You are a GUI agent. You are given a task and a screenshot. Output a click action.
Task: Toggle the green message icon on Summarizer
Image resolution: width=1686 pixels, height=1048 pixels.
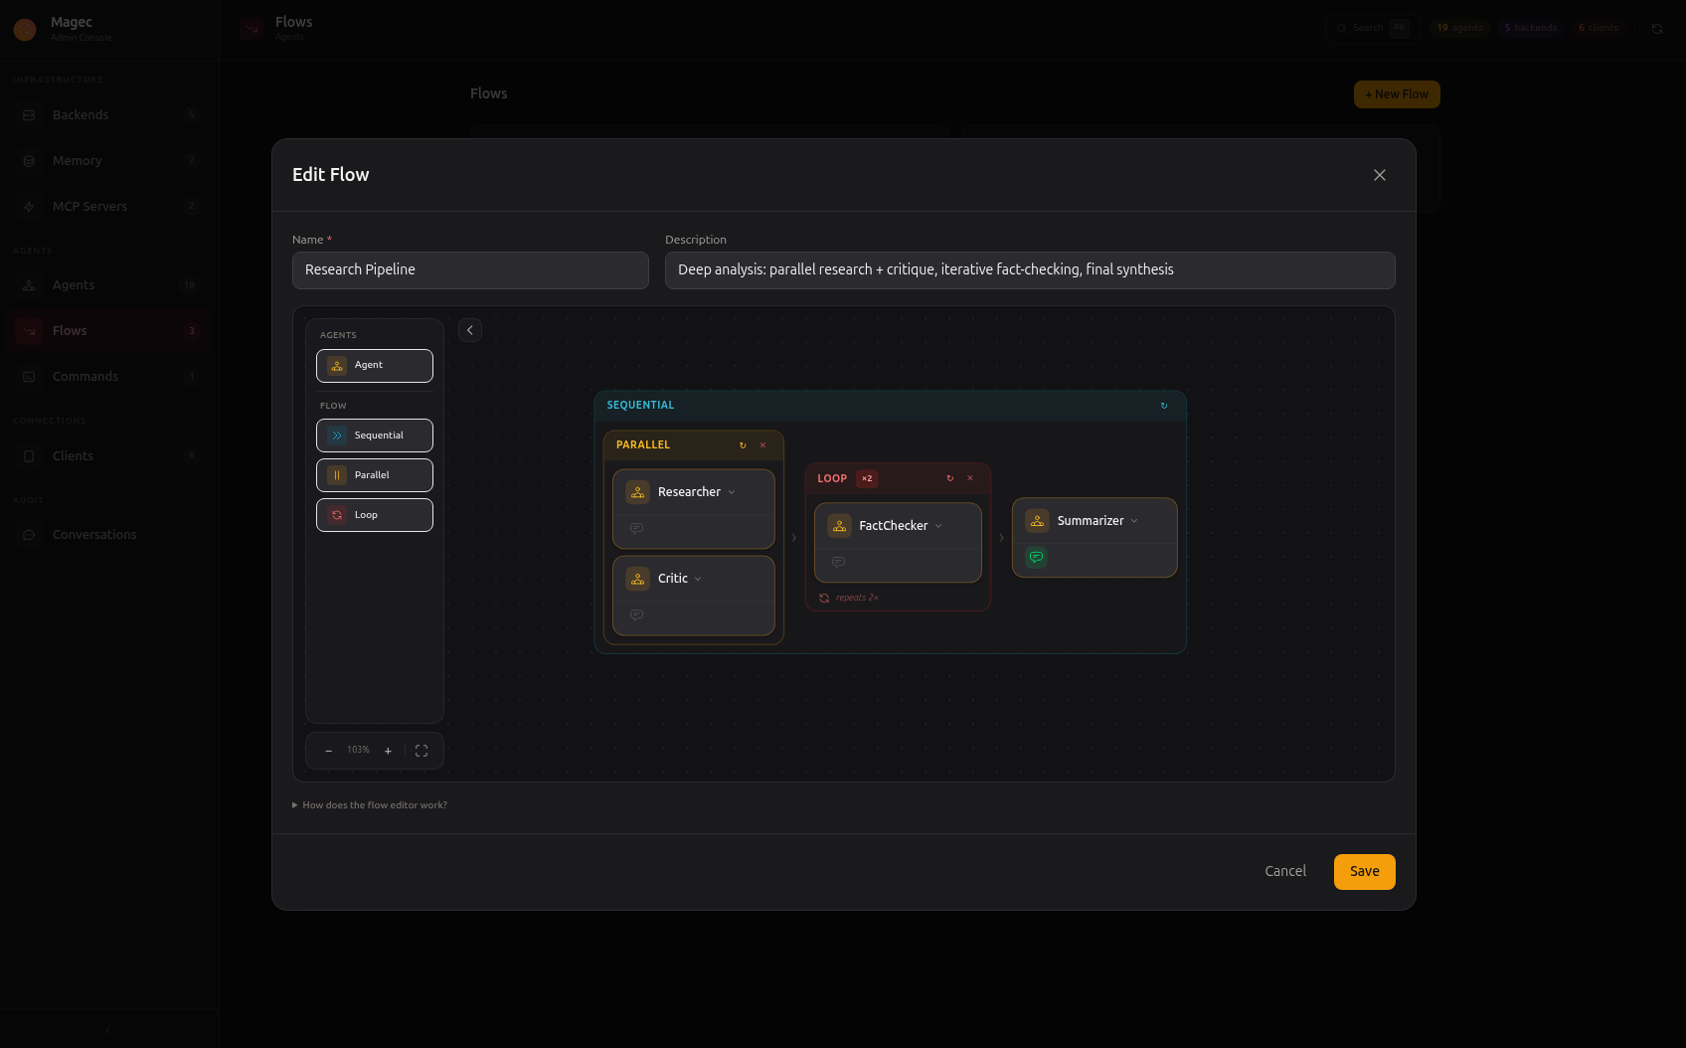(1036, 557)
